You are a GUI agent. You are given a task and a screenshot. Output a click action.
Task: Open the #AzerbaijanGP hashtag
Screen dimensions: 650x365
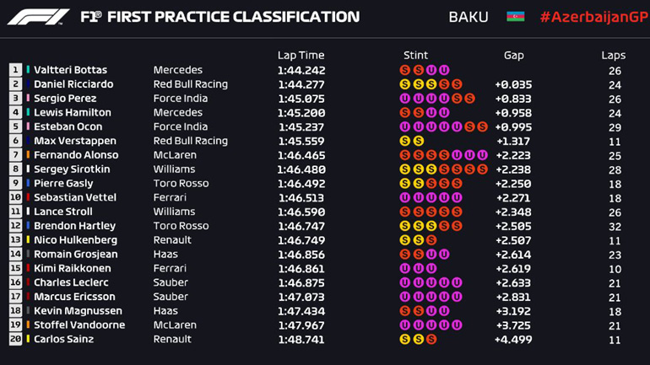(594, 17)
